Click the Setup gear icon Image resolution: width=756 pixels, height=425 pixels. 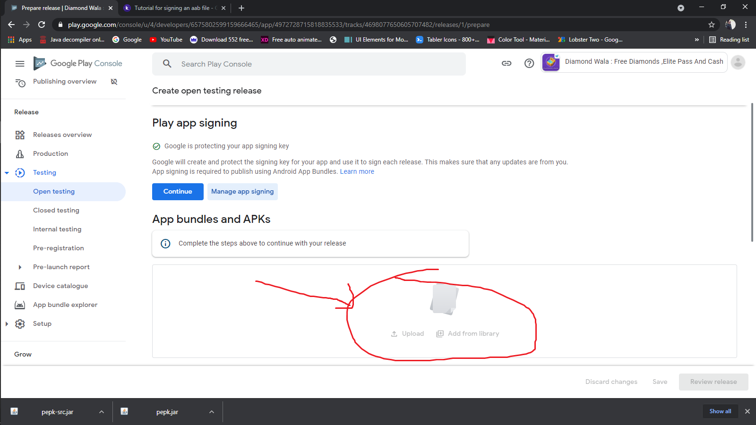point(20,324)
